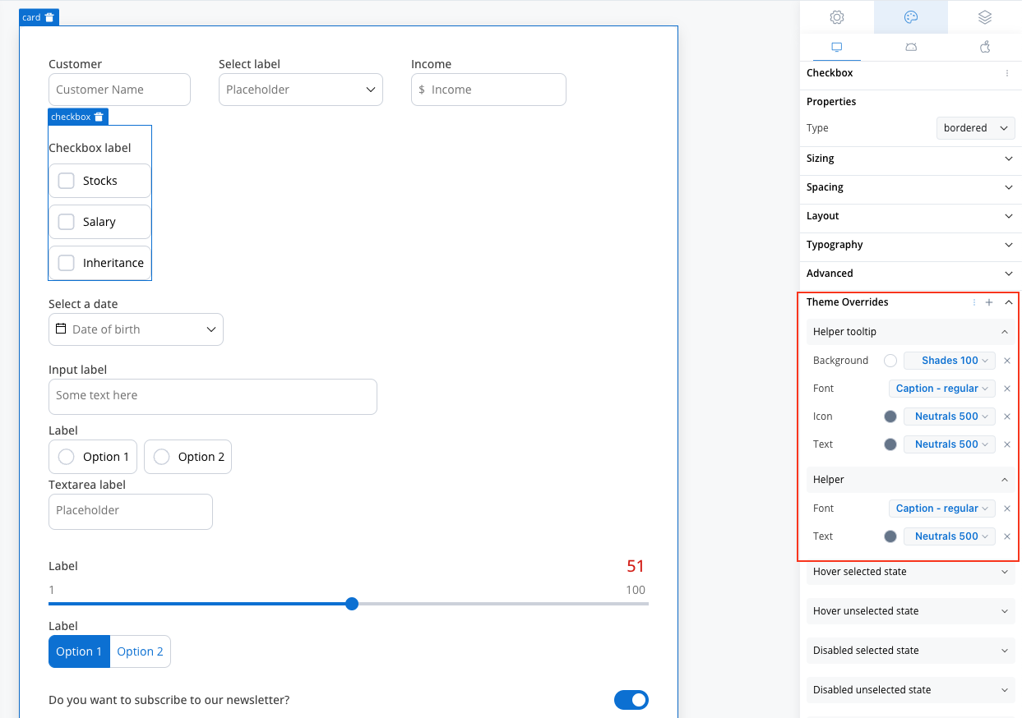Click into Customer Name field

tap(119, 90)
